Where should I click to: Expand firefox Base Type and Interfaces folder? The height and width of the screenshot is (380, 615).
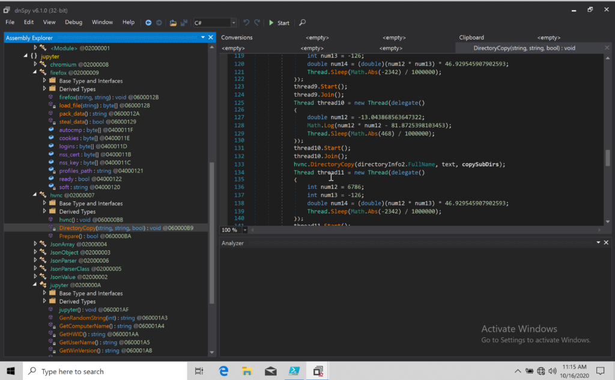(x=44, y=80)
